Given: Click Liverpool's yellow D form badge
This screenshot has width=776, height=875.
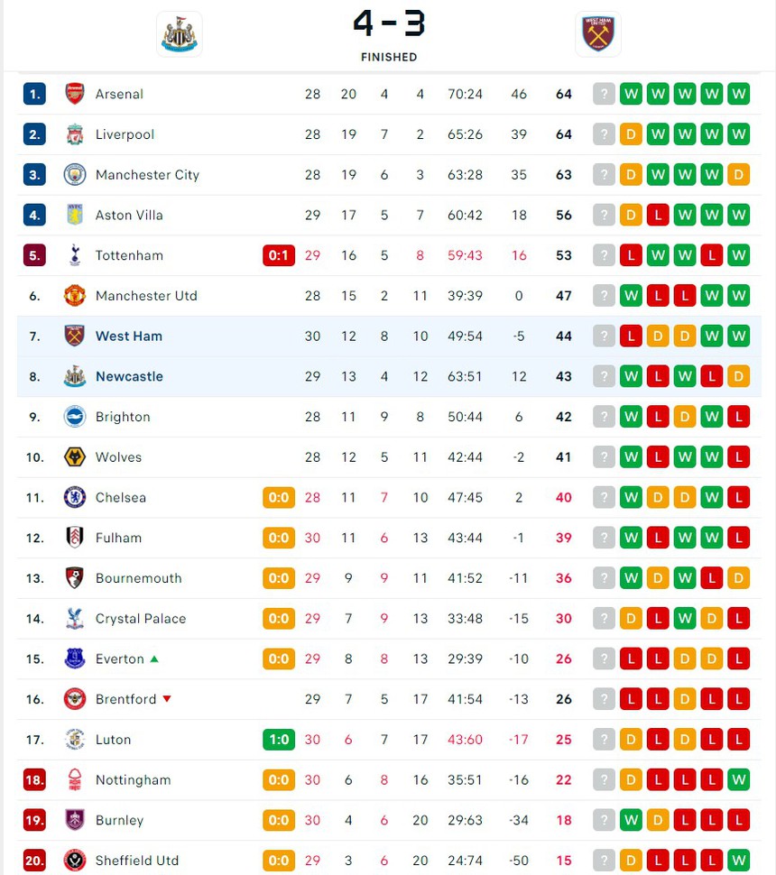Looking at the screenshot, I should point(631,134).
